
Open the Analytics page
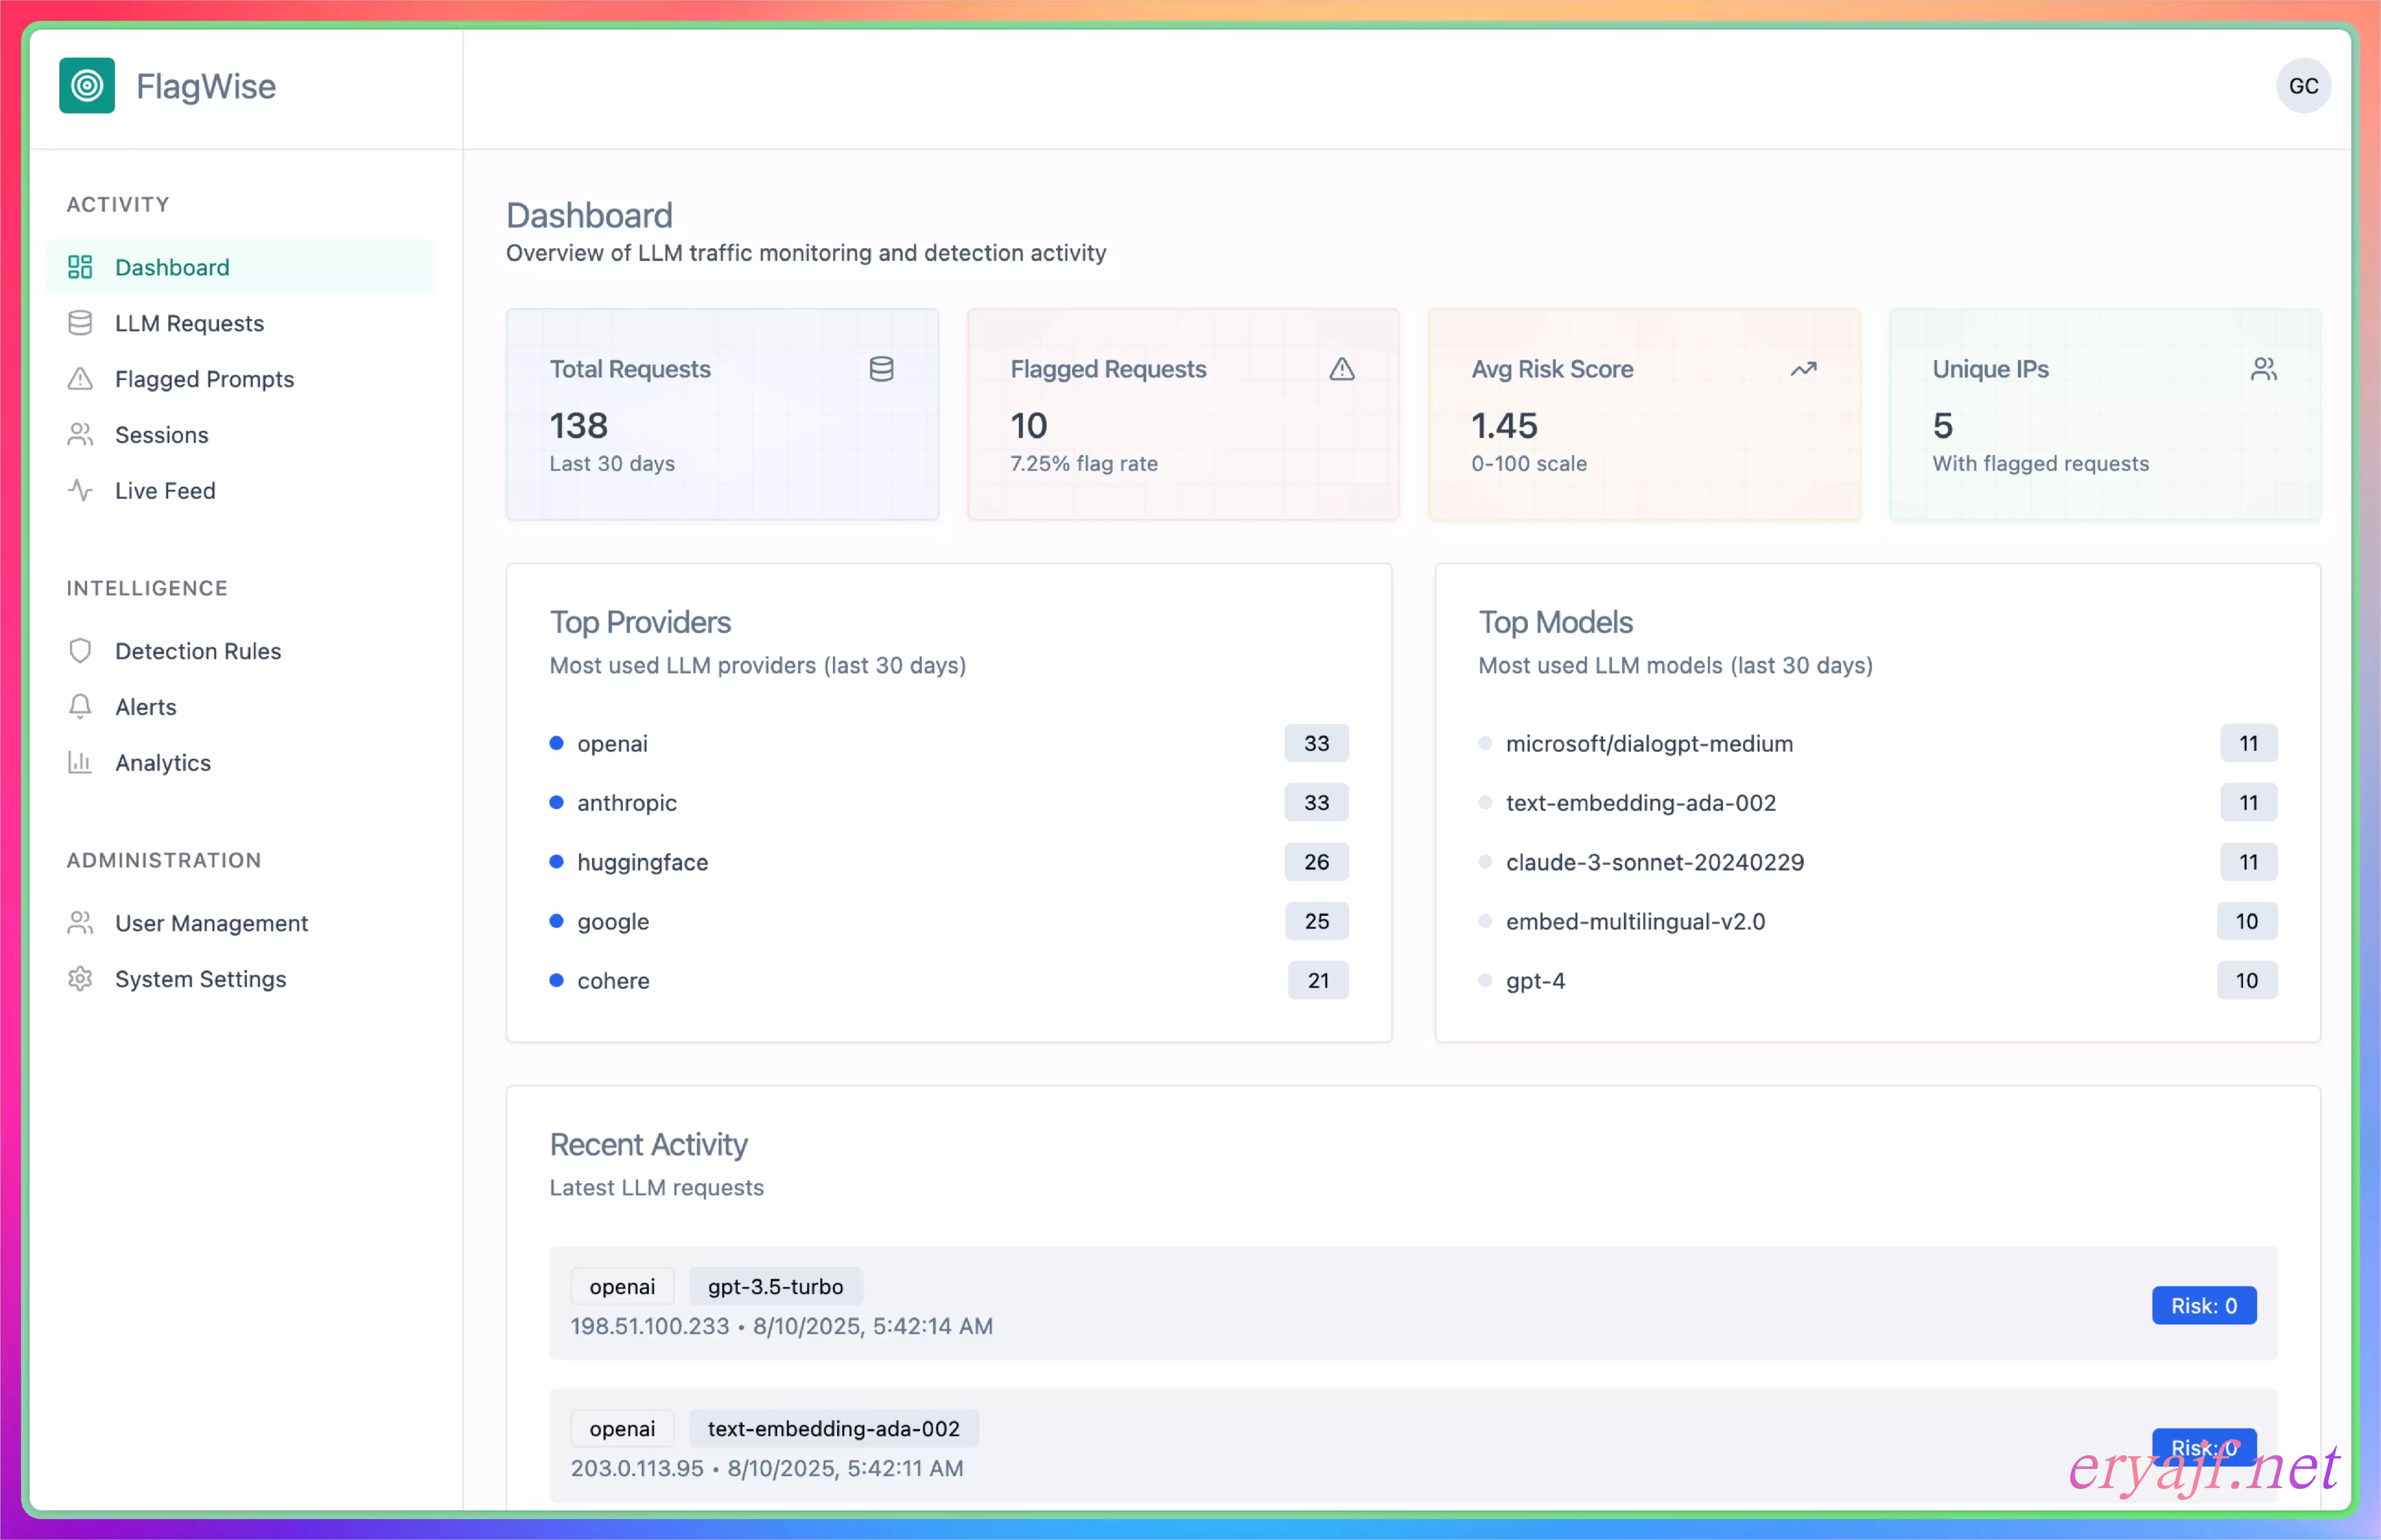[x=240, y=763]
